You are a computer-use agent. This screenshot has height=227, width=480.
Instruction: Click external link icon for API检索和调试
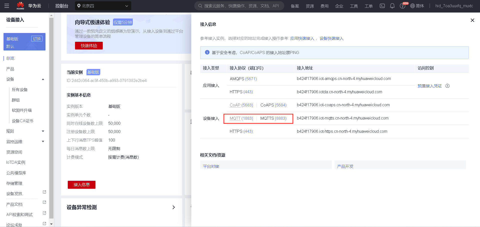[44, 213]
